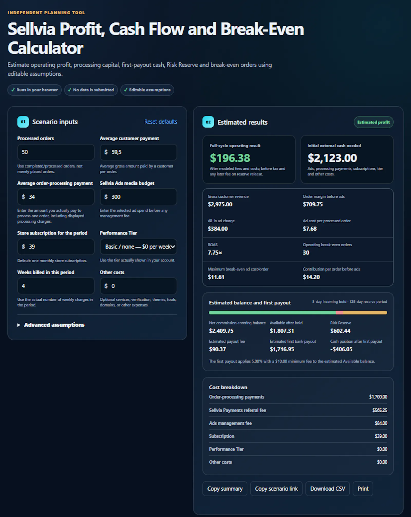Click the Available after hold value $1,807.31
411x517 pixels.
282,331
